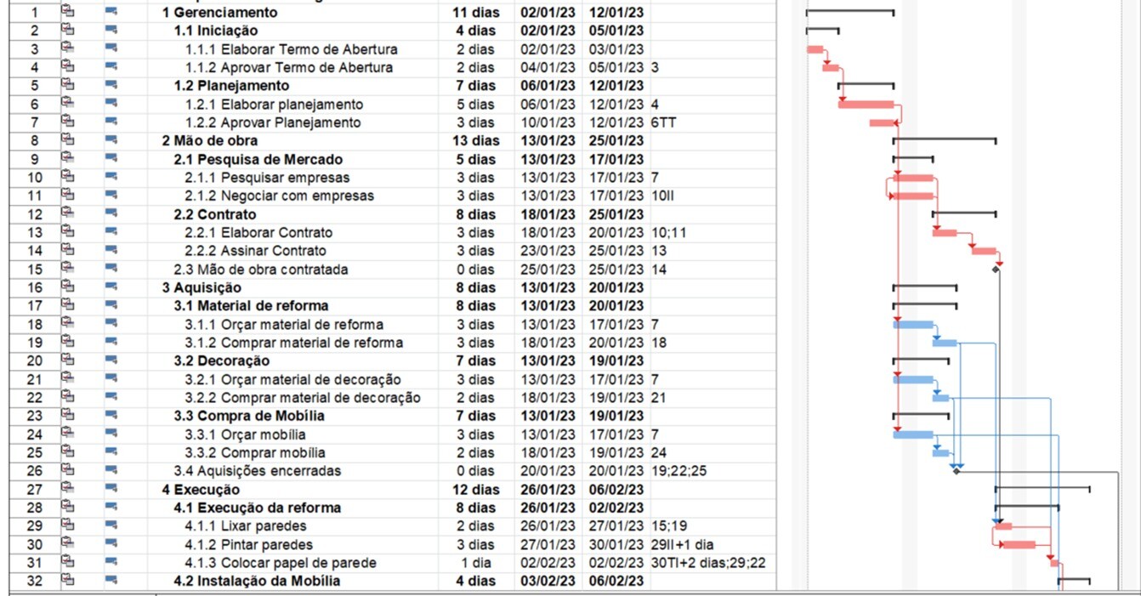
Task: Click the indicator icon for Elaborar Contrato
Action: point(69,232)
